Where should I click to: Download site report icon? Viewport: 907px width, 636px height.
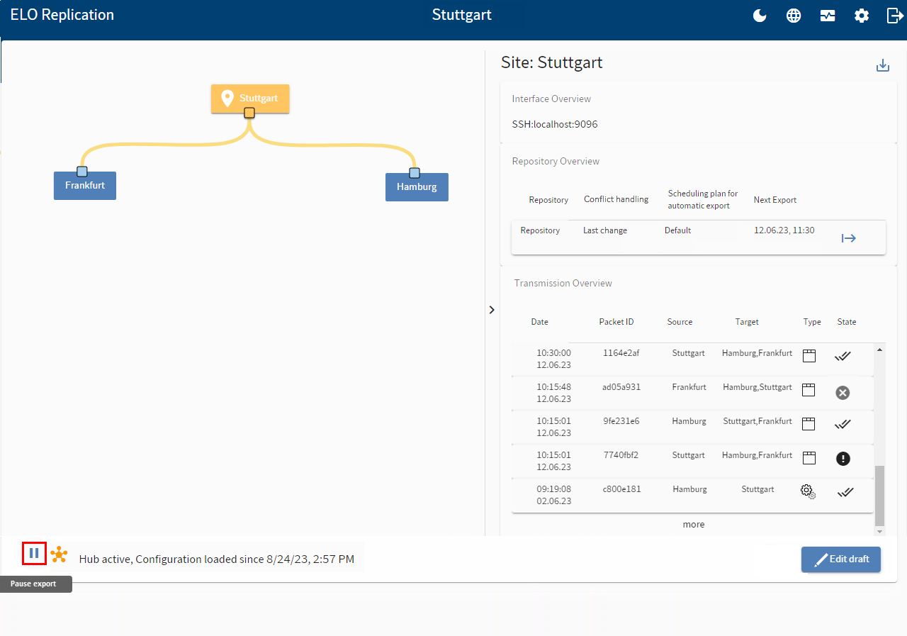883,65
